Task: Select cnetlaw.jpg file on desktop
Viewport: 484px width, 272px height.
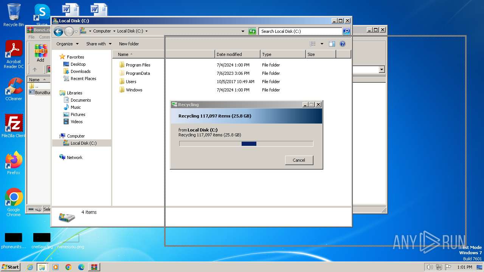Action: 42,241
